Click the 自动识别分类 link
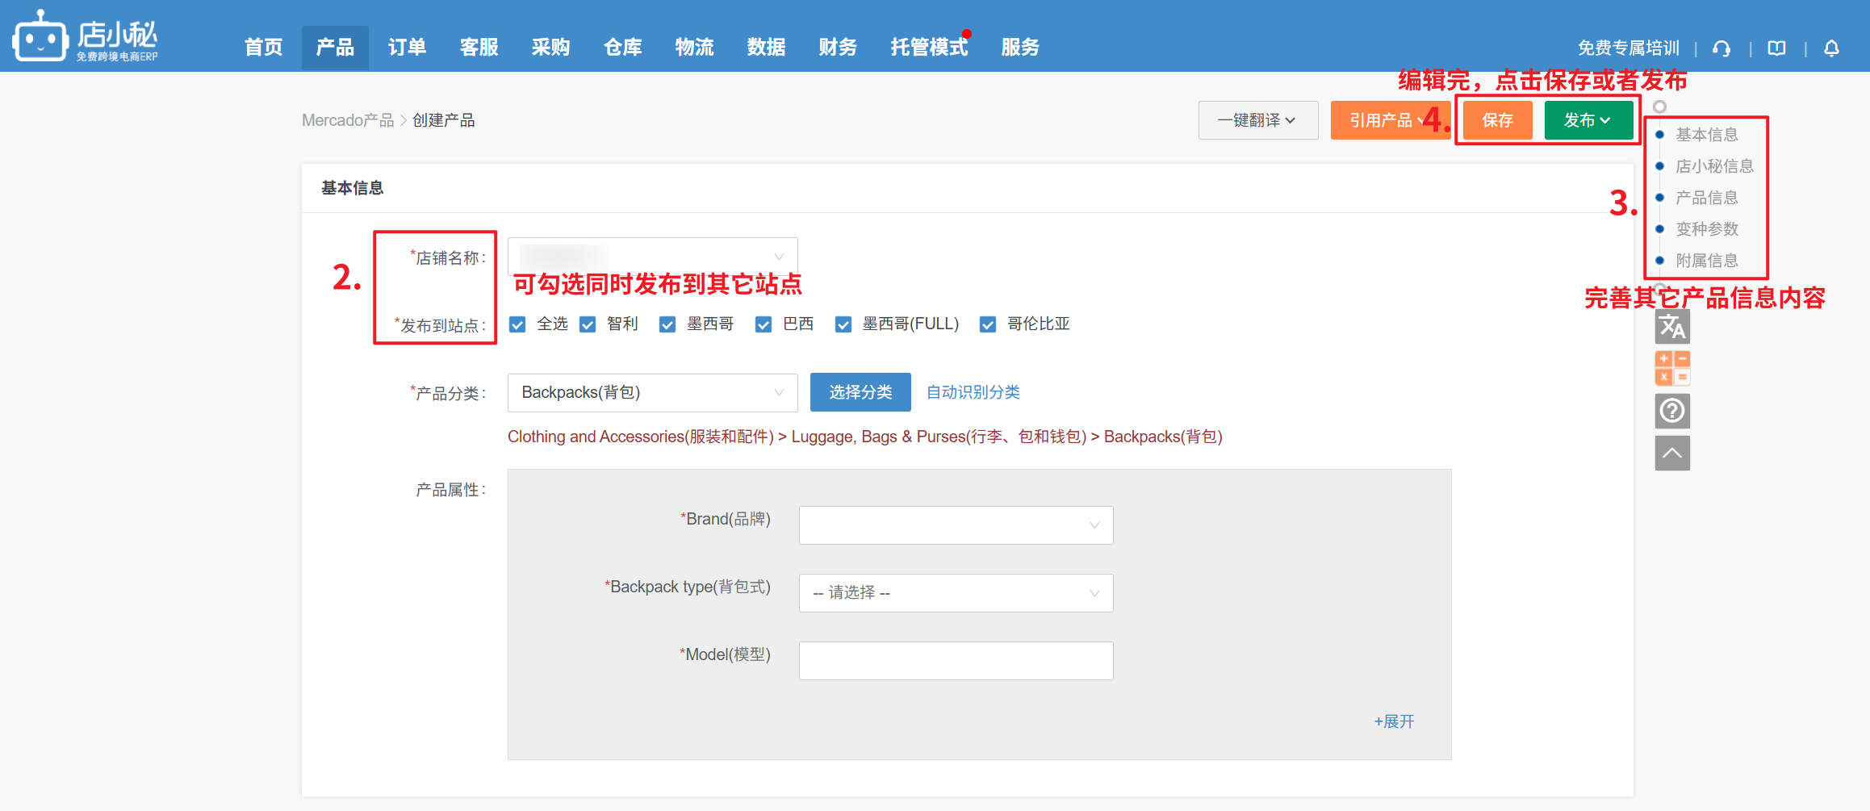The image size is (1870, 811). 973,392
